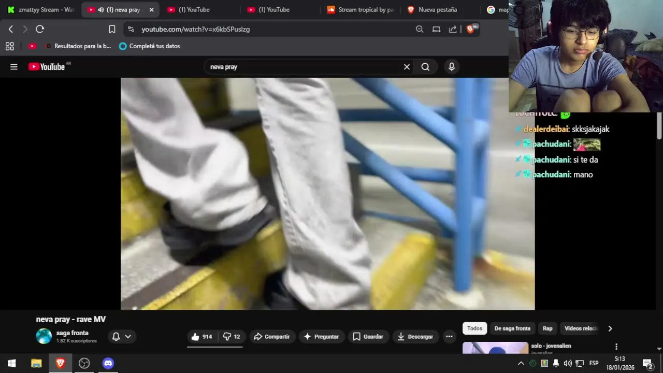Open network icon in system tray
The width and height of the screenshot is (663, 373).
[580, 363]
